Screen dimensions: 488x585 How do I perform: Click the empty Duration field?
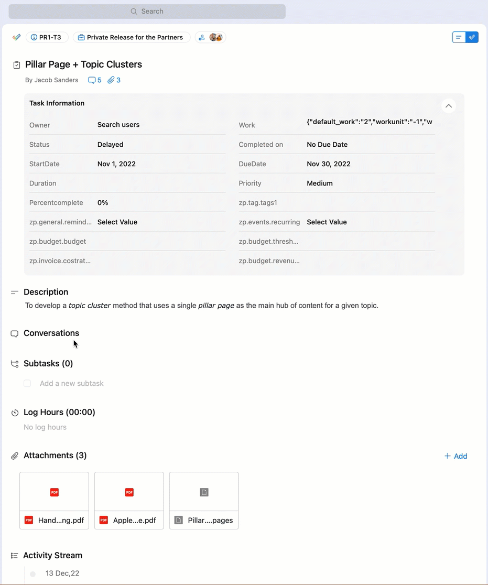click(x=127, y=183)
